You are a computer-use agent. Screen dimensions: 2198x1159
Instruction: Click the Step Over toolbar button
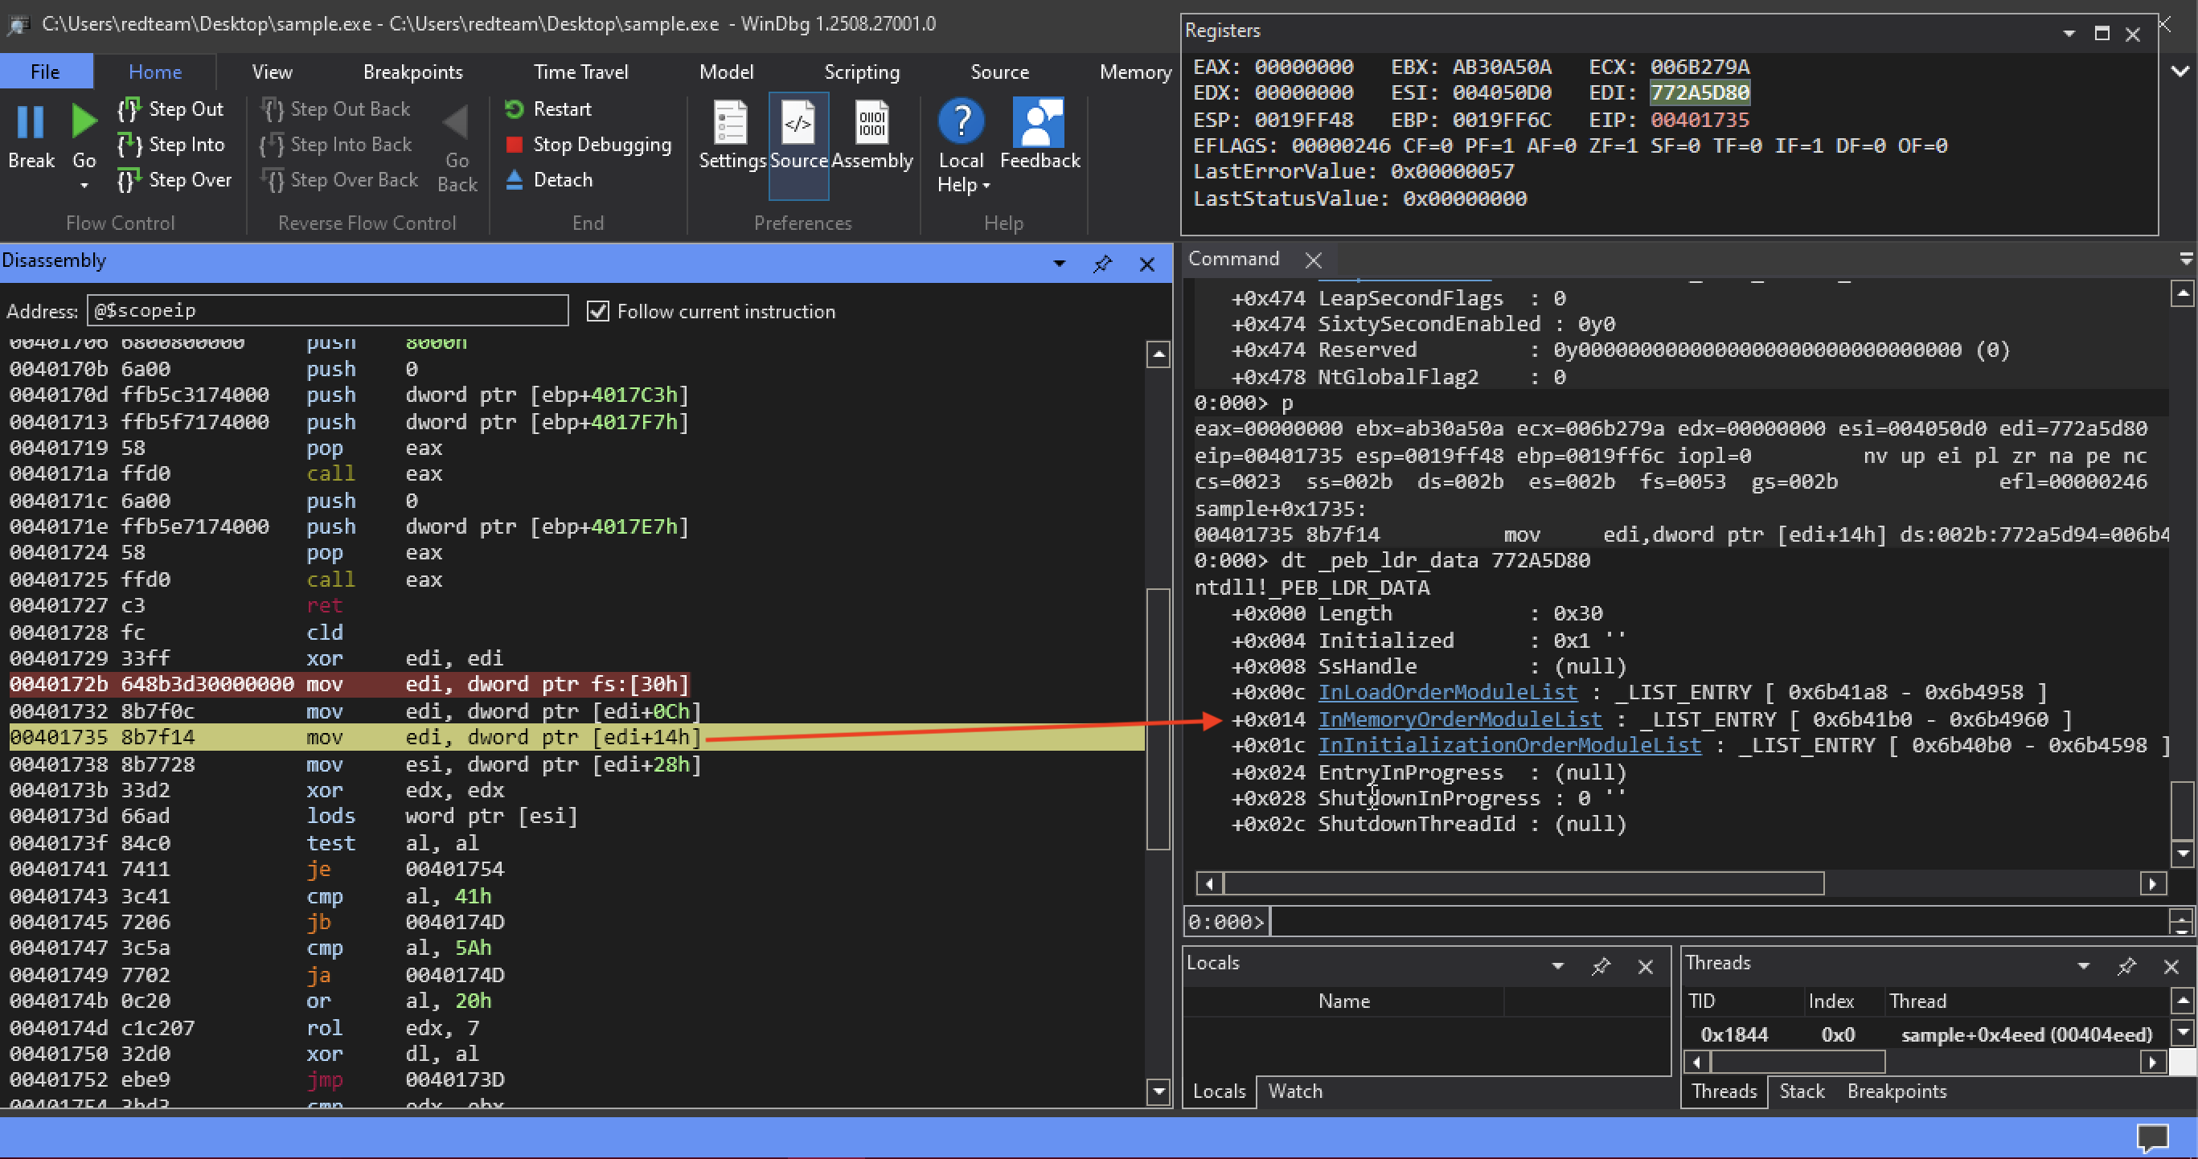174,180
